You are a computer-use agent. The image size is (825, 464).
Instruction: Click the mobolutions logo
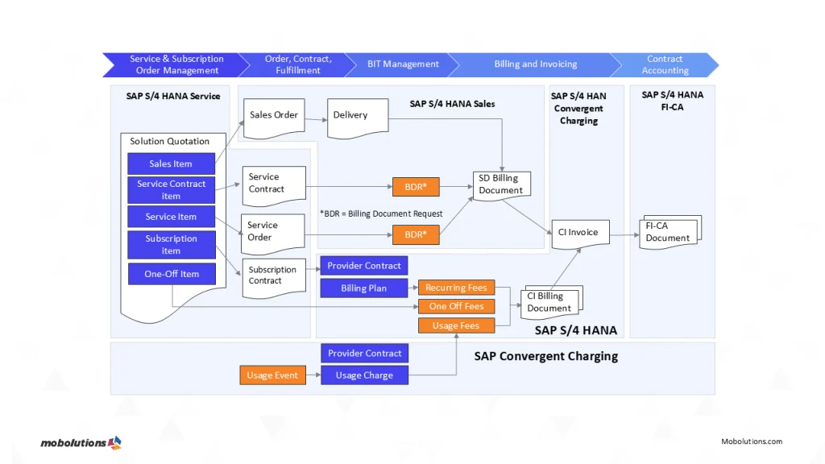(81, 443)
